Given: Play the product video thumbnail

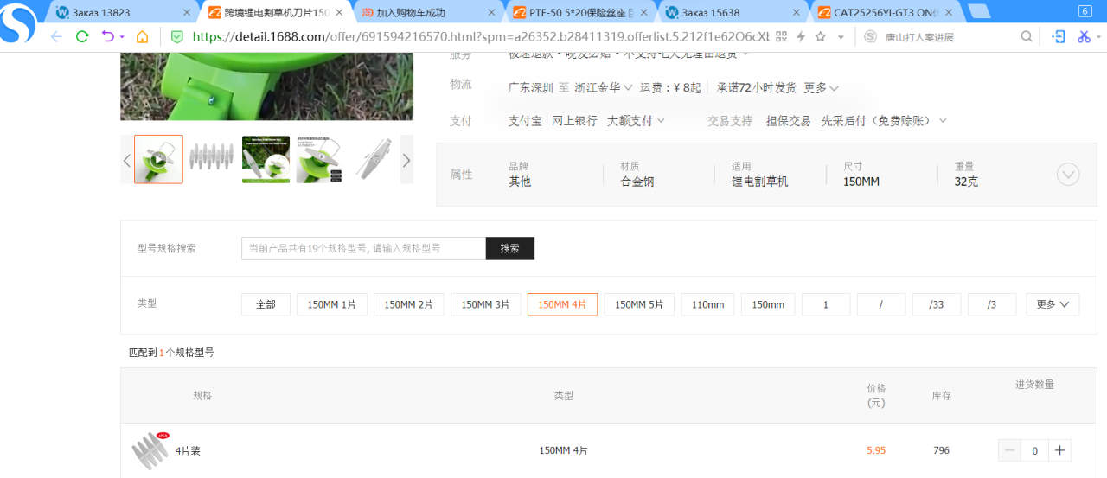Looking at the screenshot, I should (158, 159).
